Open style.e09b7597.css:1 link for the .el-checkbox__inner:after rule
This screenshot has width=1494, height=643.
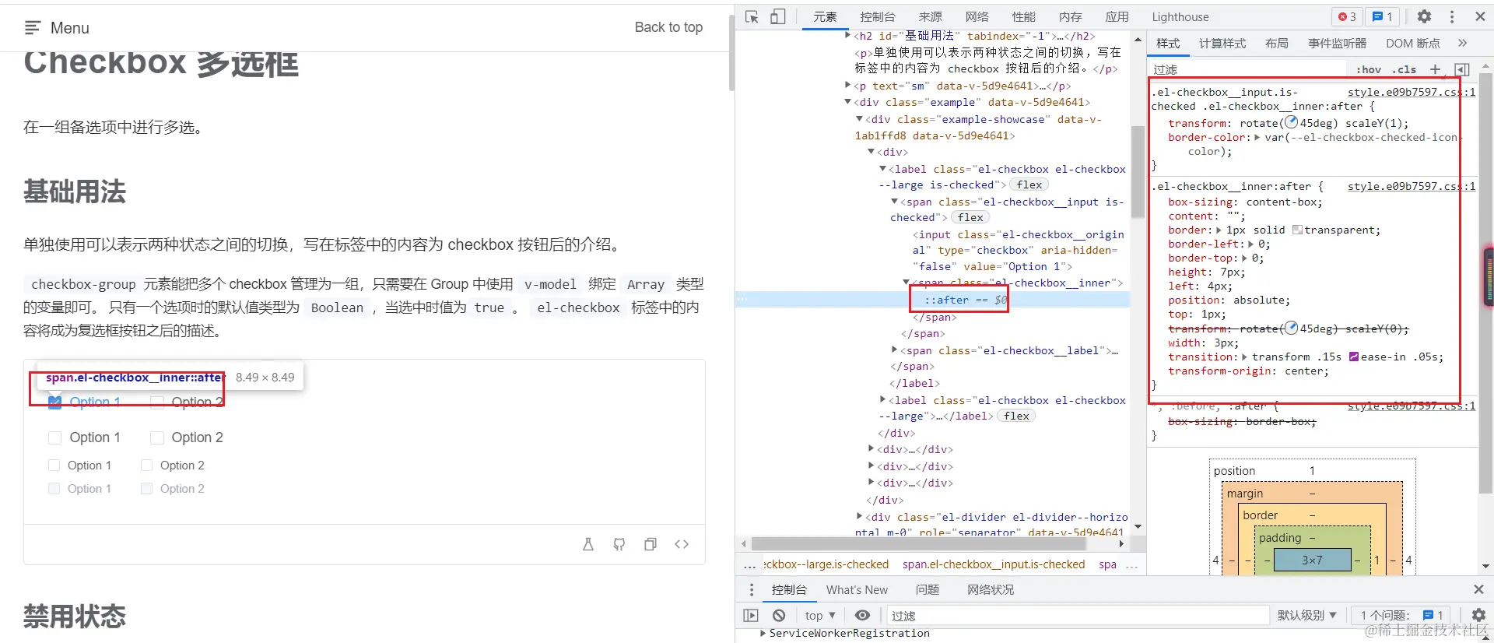tap(1411, 186)
